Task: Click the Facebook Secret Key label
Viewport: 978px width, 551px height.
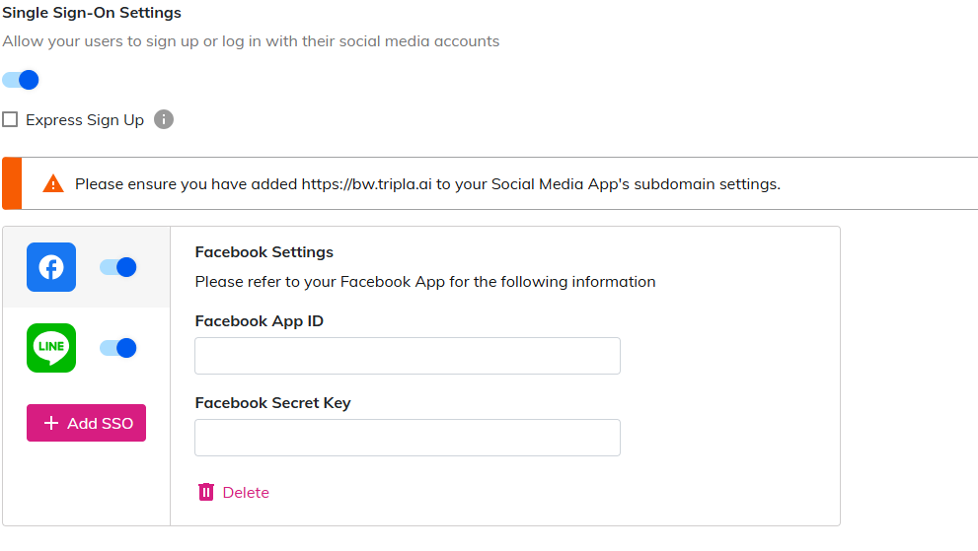Action: tap(272, 403)
